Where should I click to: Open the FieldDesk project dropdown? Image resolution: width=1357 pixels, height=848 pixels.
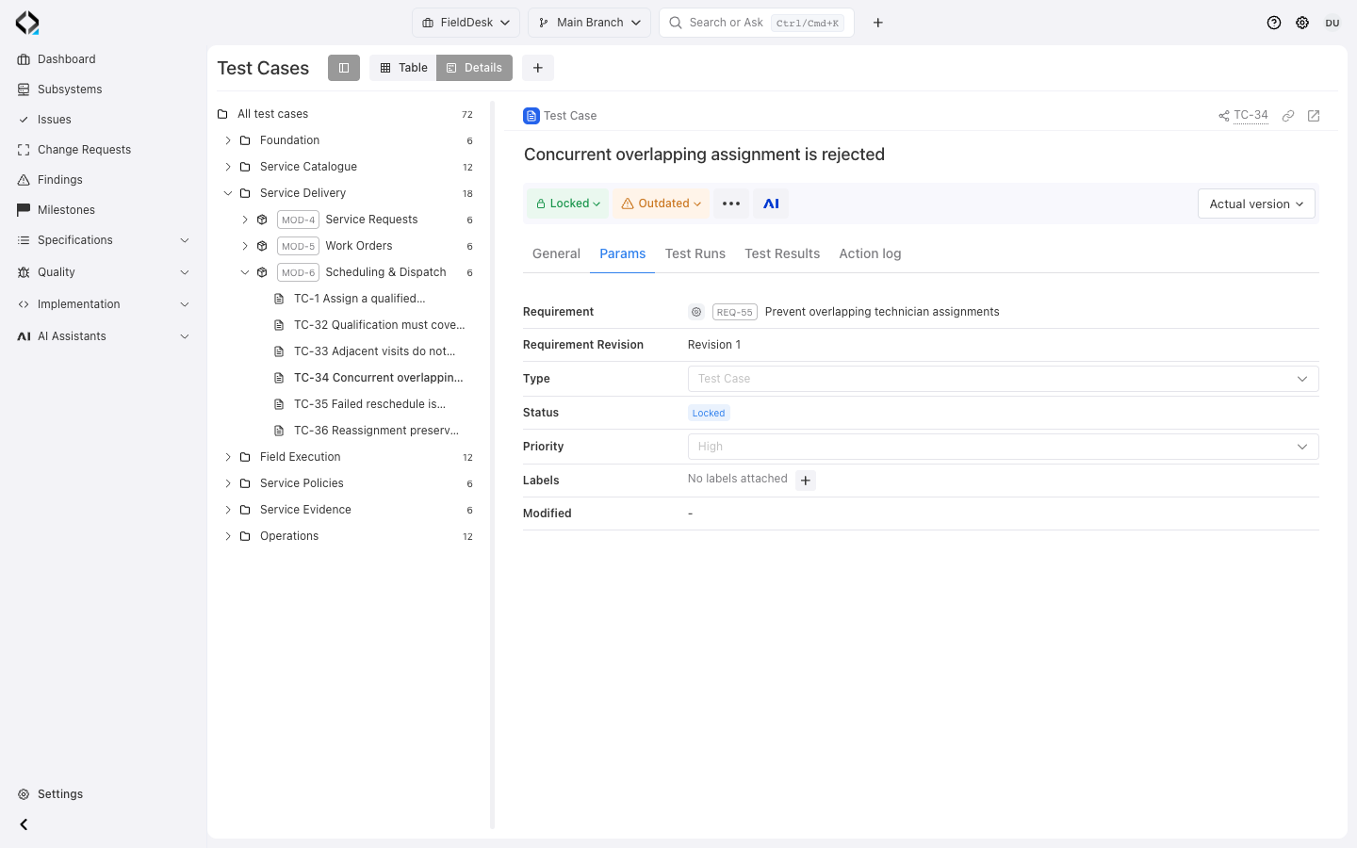[x=466, y=23]
